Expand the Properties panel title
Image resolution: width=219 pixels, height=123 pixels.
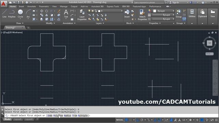pyautogui.click(x=155, y=23)
